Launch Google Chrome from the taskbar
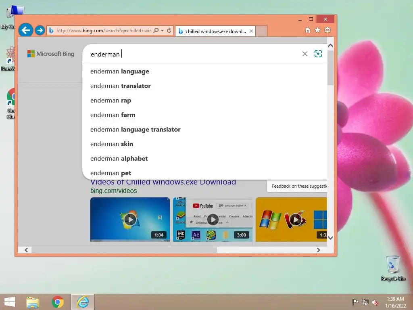 [57, 302]
